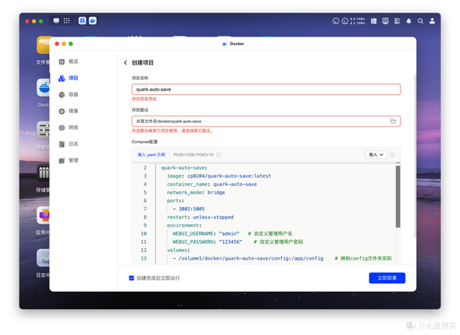Image resolution: width=460 pixels, height=335 pixels.
Task: Go to 网络 network section
Action: [x=73, y=127]
